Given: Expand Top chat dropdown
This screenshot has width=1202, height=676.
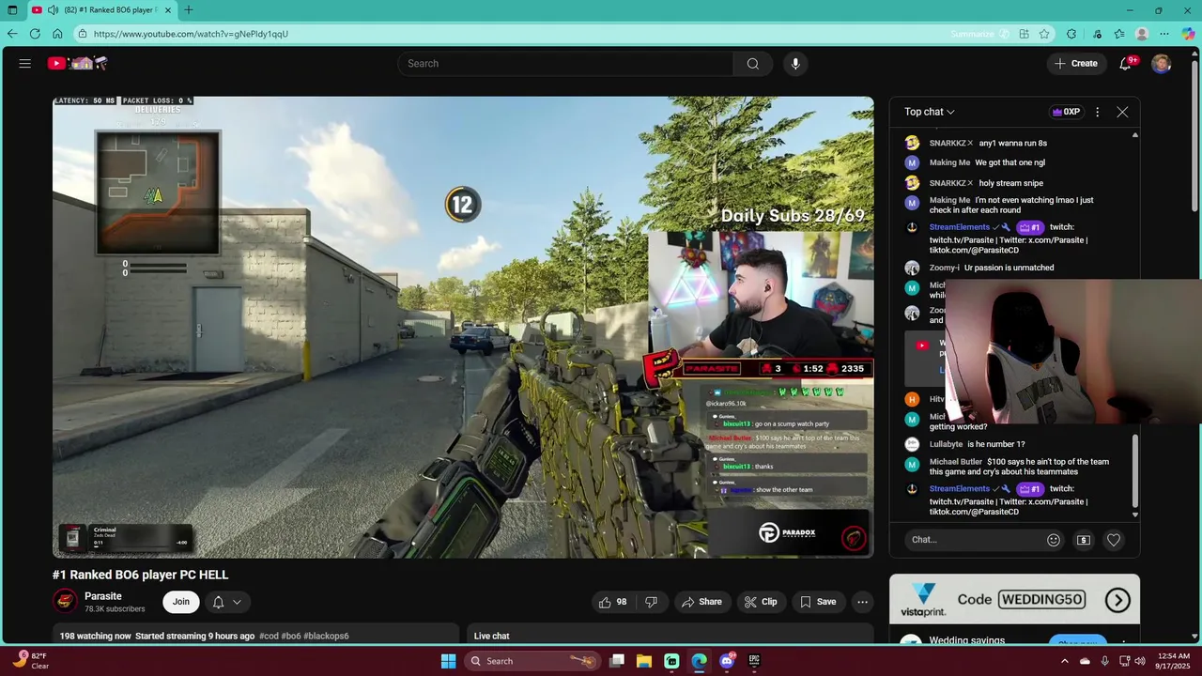Looking at the screenshot, I should point(930,112).
